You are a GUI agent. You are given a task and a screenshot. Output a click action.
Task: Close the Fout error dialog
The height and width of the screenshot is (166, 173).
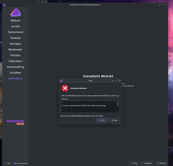click(120, 81)
